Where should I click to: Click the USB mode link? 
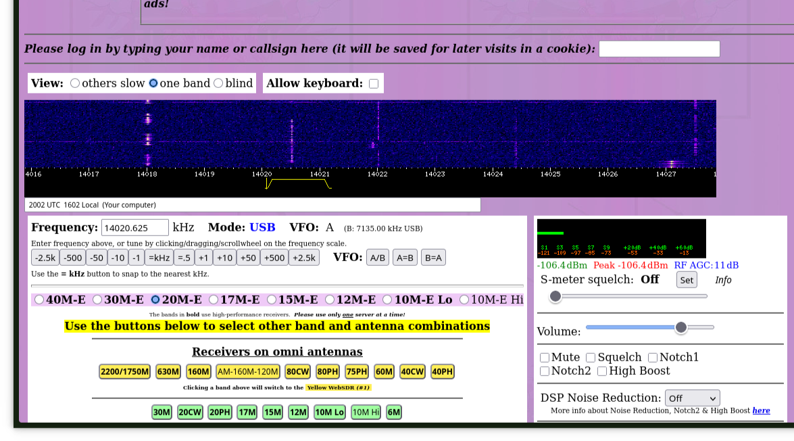[262, 227]
